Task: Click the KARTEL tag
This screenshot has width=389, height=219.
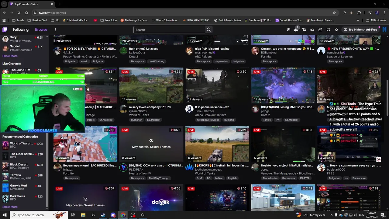Action: pos(305,178)
